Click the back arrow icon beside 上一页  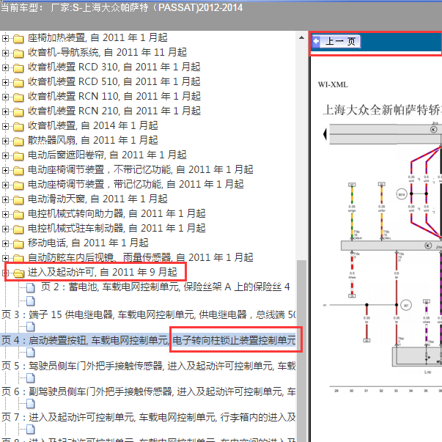(316, 42)
